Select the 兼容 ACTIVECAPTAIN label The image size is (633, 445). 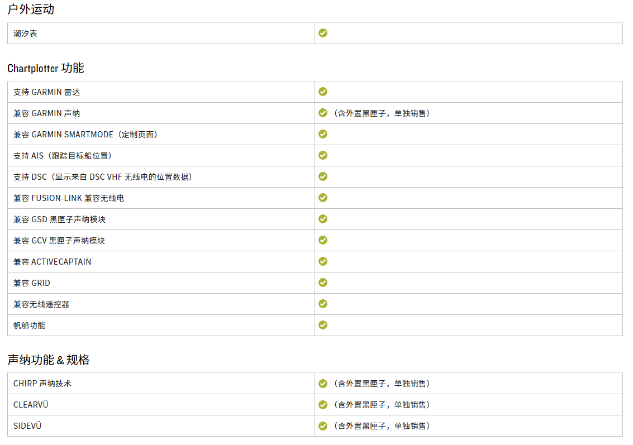tap(52, 262)
